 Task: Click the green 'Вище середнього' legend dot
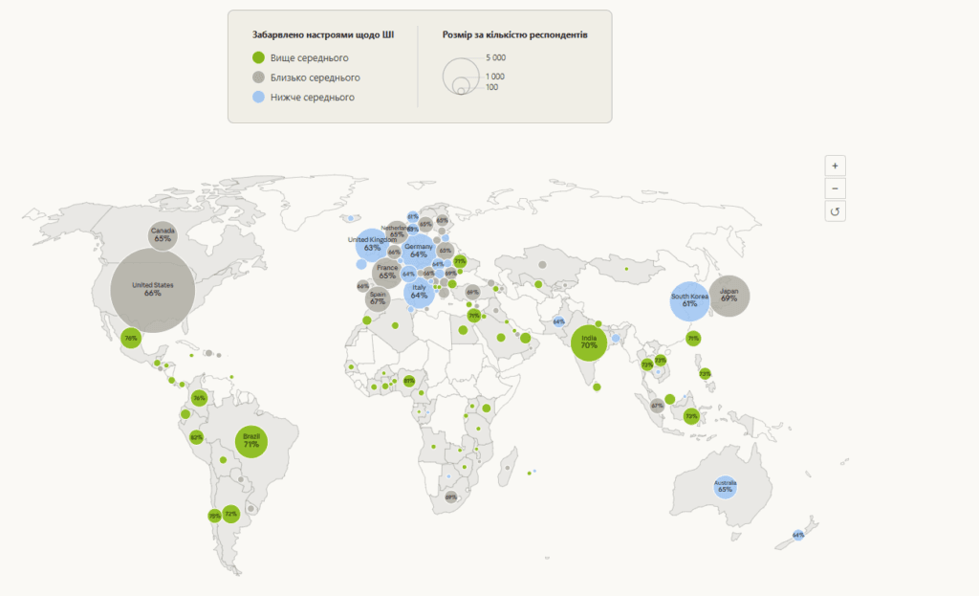coord(258,57)
